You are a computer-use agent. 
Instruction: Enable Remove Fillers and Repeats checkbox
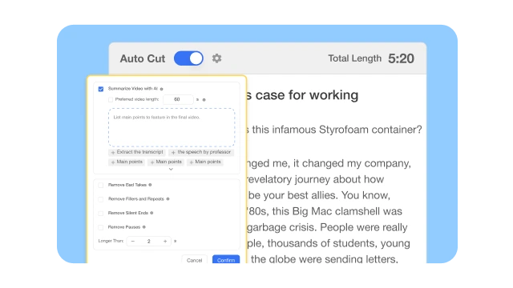(x=101, y=199)
